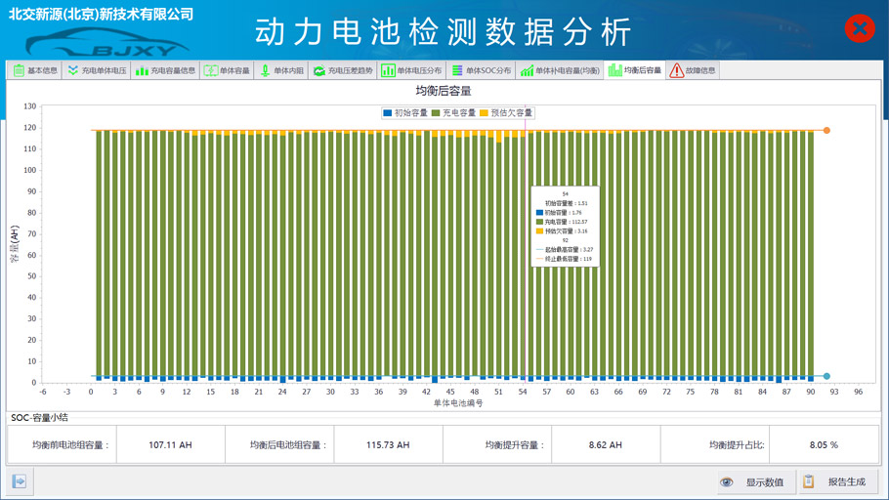Close the analysis window with red X
This screenshot has height=500, width=889.
tap(859, 28)
